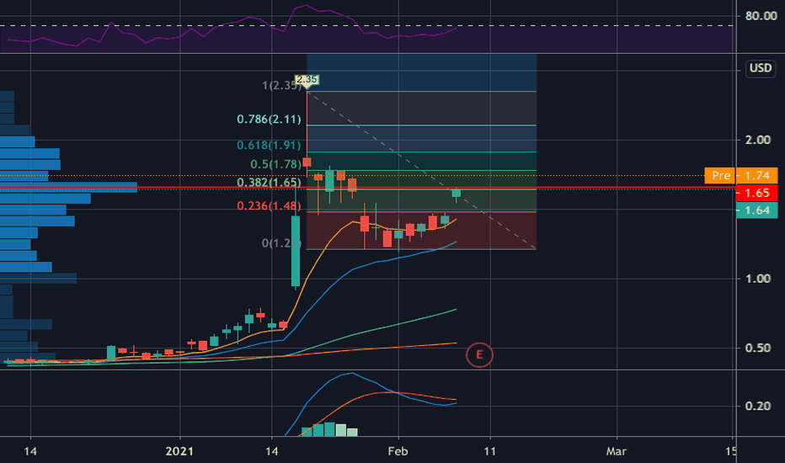
Task: Select the Fib level label 0.786(2.11)
Action: click(269, 120)
